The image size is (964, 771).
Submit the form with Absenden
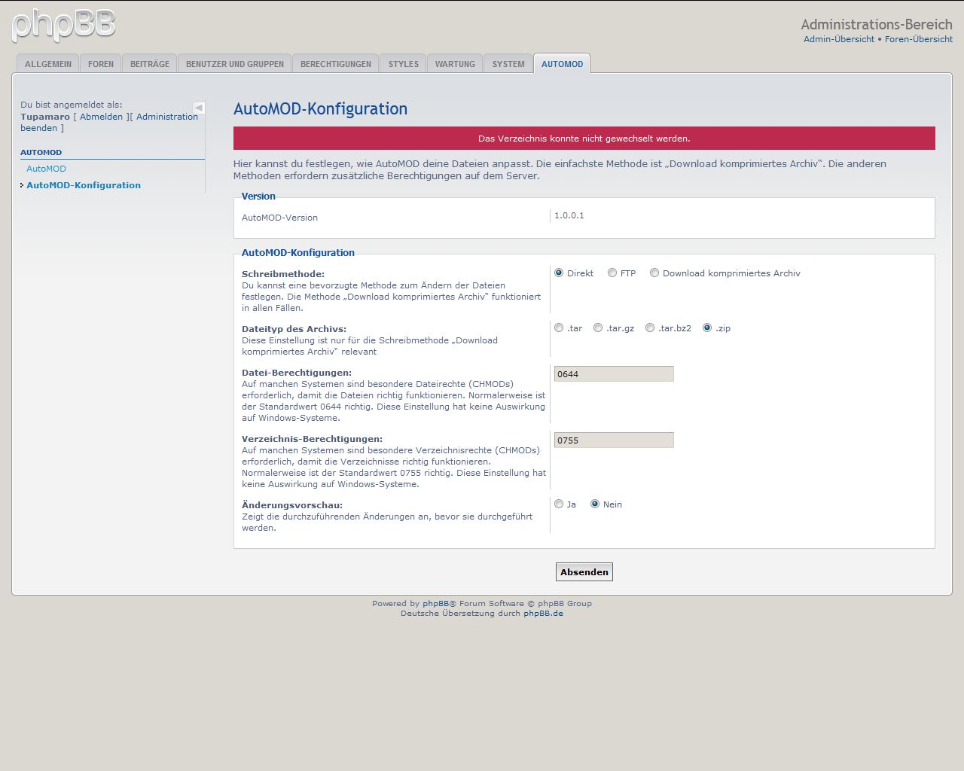[584, 572]
